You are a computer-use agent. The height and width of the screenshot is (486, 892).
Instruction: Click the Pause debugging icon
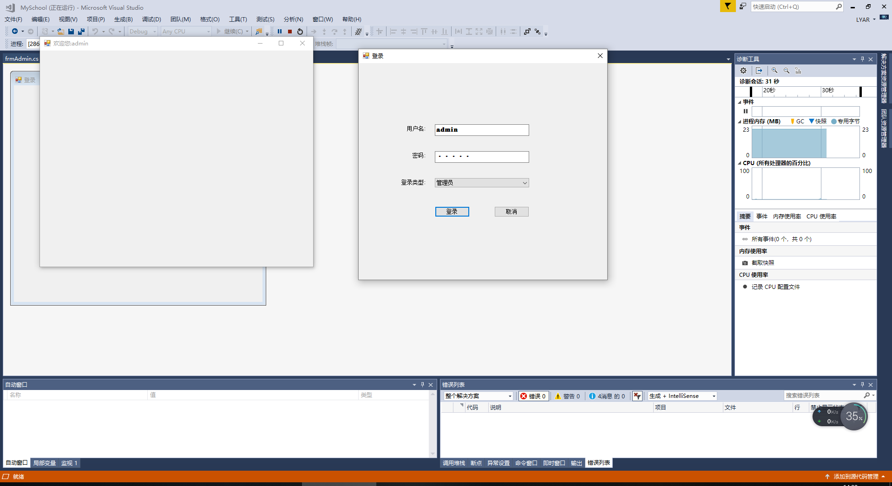click(x=280, y=31)
